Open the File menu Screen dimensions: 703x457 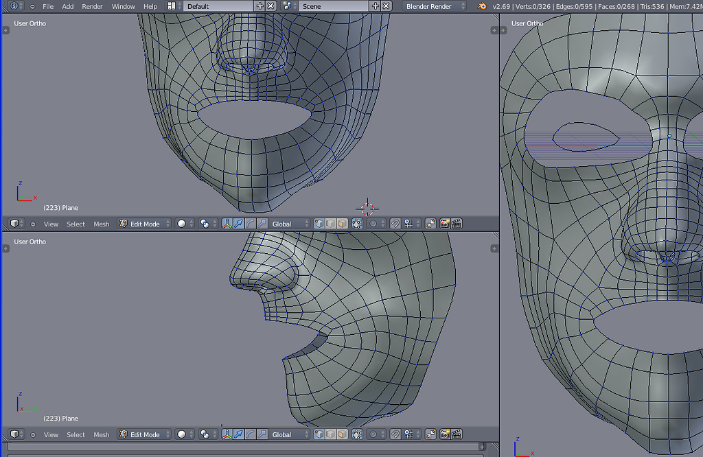(x=48, y=6)
